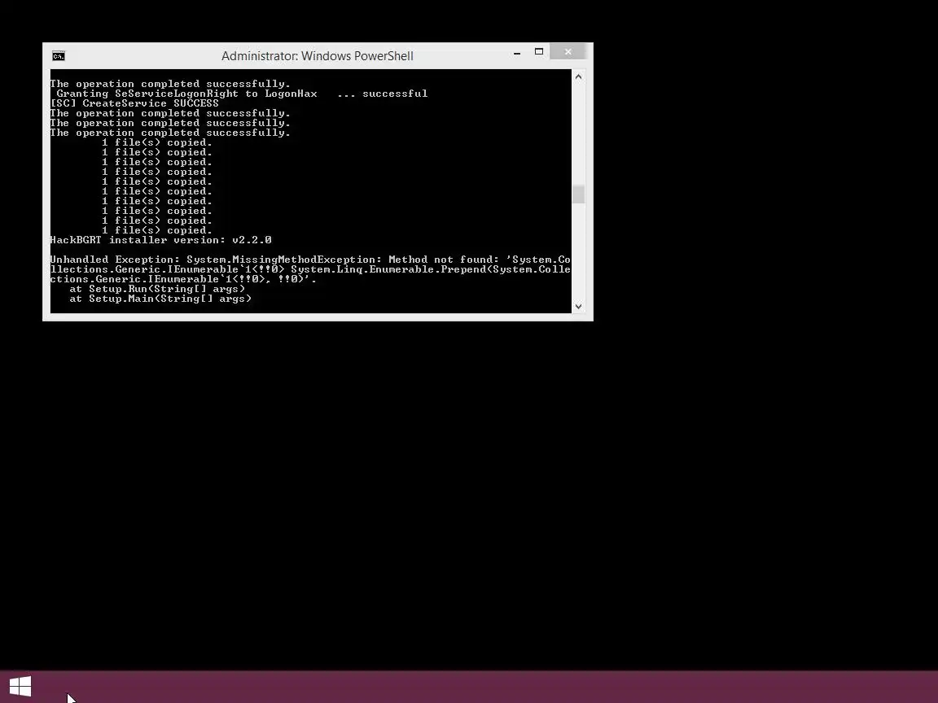Click the scroll down arrow in PowerShell
Image resolution: width=938 pixels, height=703 pixels.
[578, 306]
